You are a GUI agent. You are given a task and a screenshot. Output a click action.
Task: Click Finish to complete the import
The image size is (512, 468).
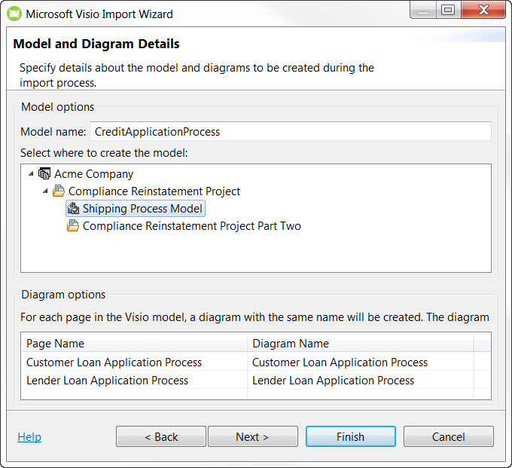[351, 436]
